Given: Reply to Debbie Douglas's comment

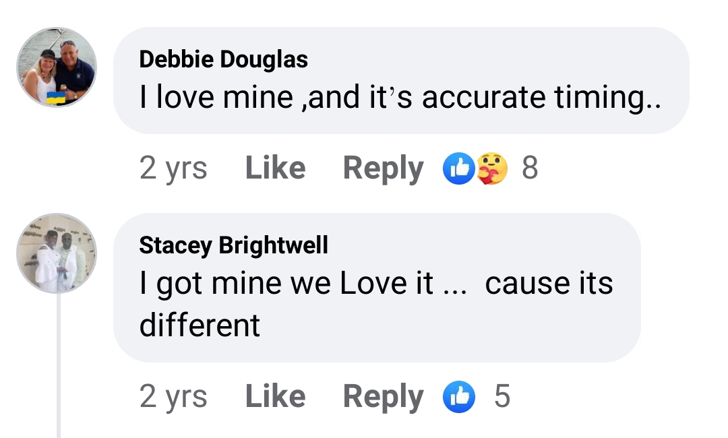Looking at the screenshot, I should [x=383, y=168].
